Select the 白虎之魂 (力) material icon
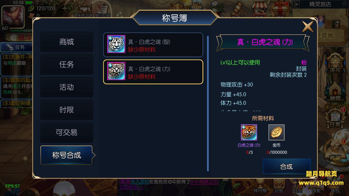Viewport: 349px width, 196px height. pyautogui.click(x=249, y=133)
